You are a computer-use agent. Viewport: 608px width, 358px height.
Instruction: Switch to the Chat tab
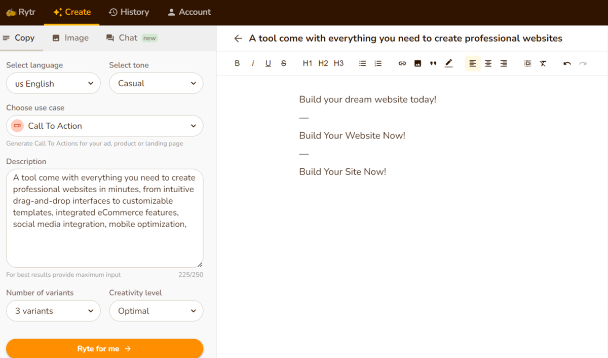click(131, 38)
